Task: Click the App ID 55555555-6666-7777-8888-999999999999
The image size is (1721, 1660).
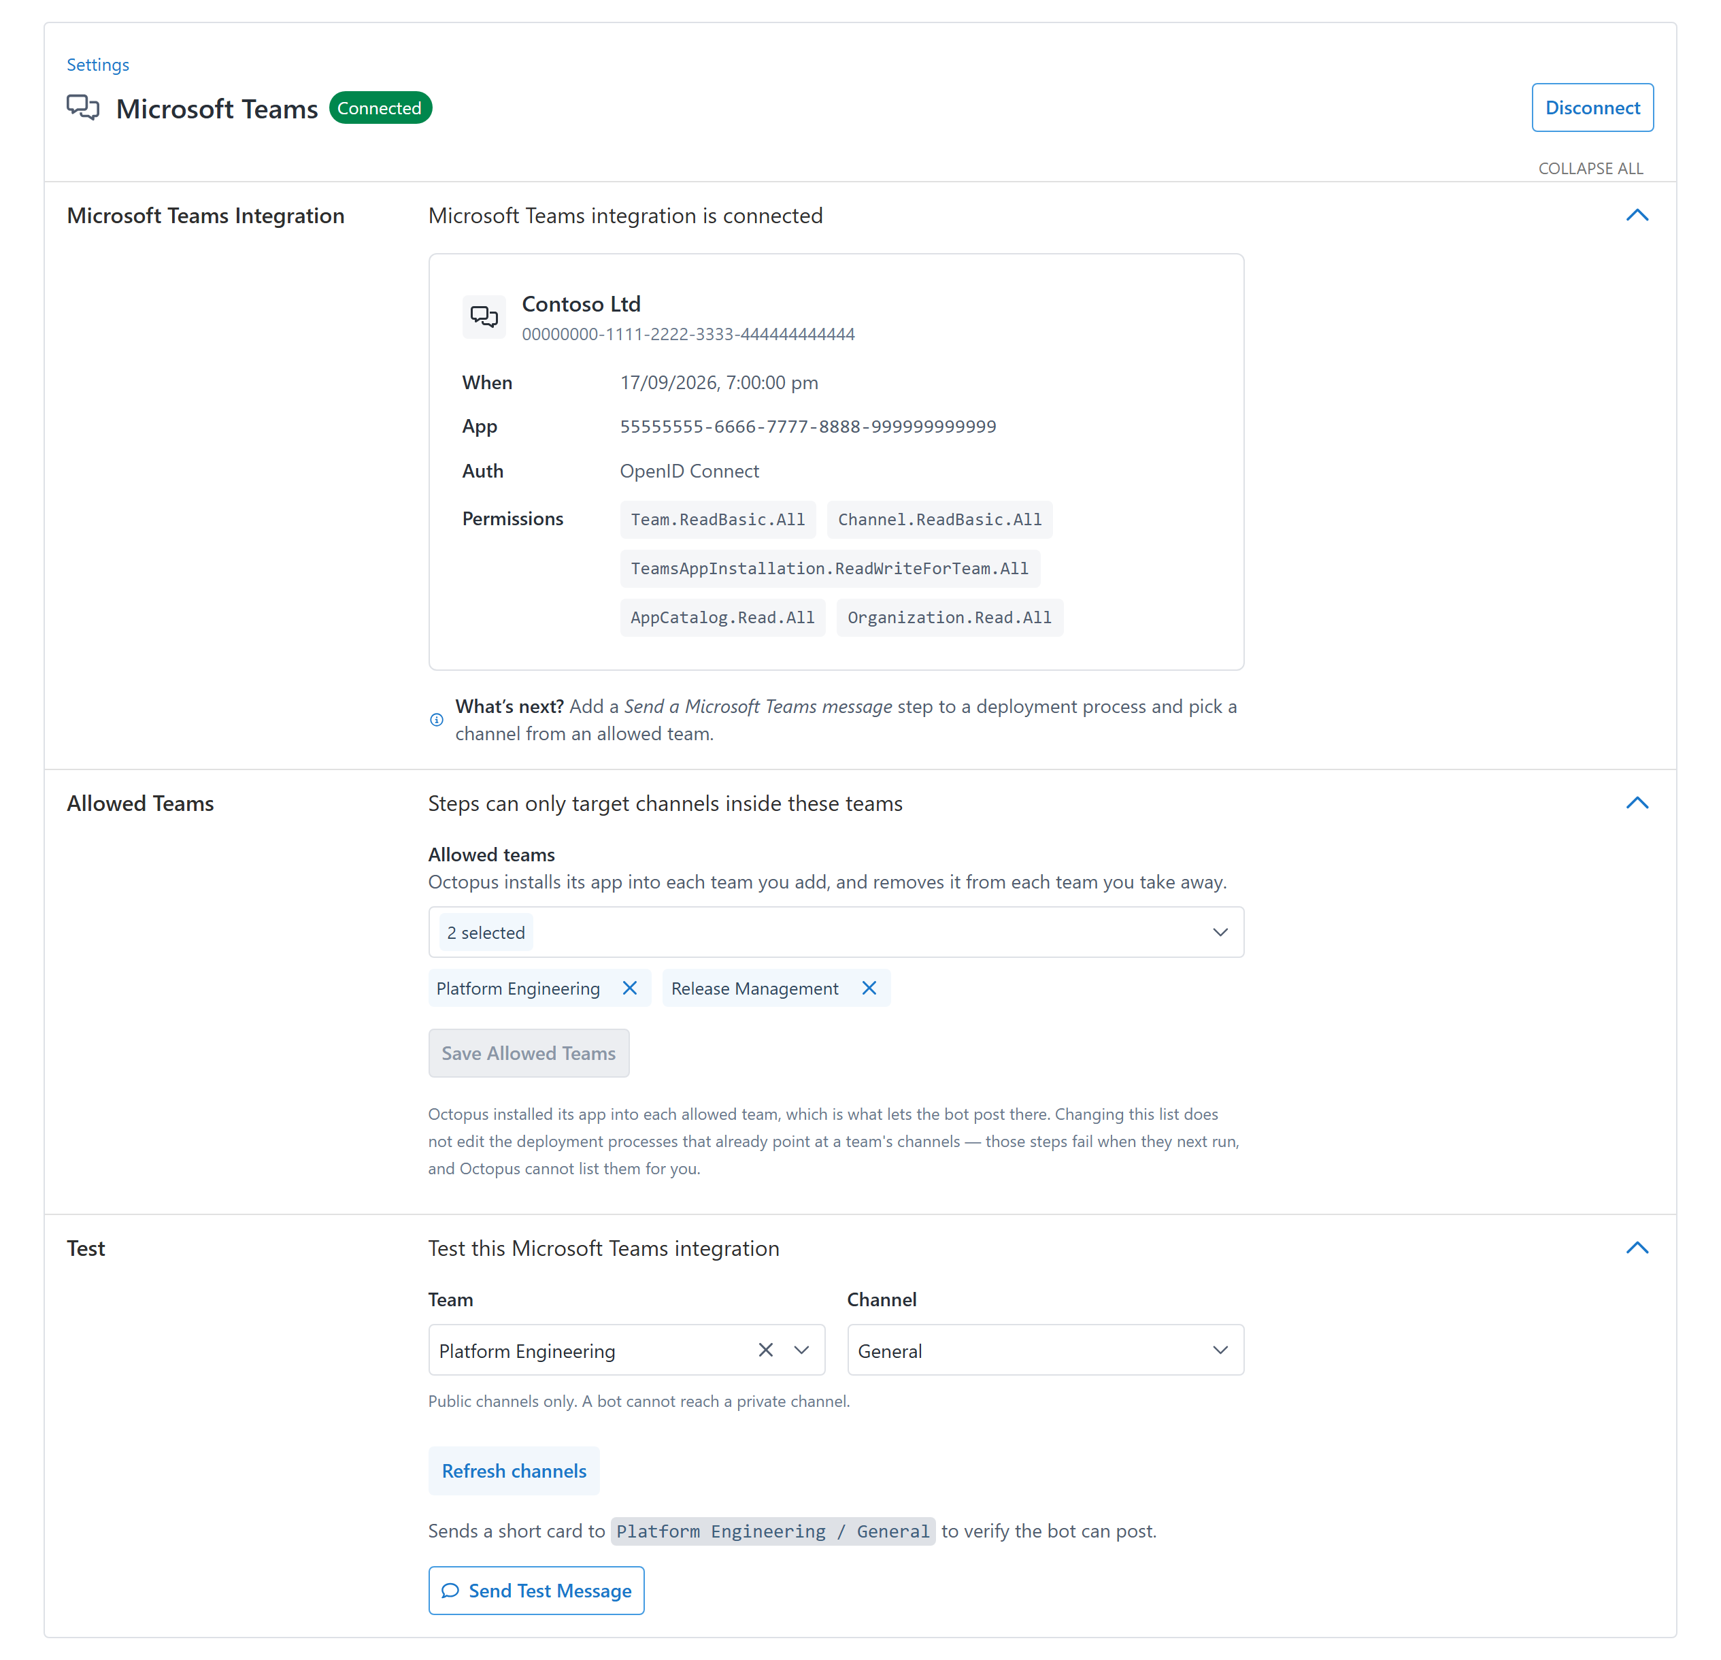Action: (808, 427)
